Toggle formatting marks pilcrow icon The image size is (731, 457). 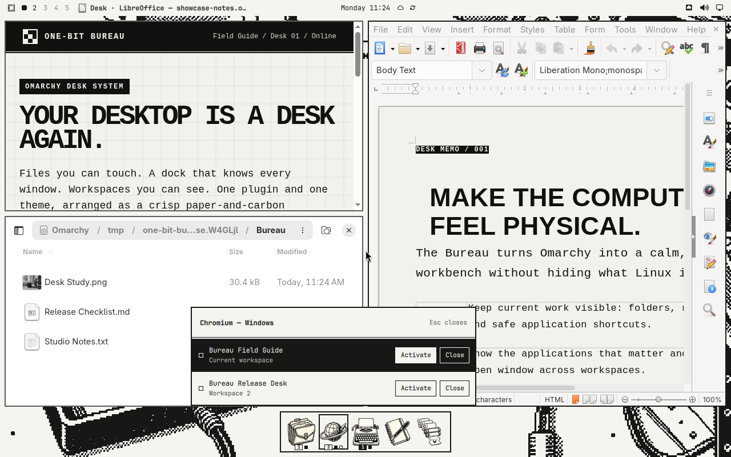pos(705,49)
